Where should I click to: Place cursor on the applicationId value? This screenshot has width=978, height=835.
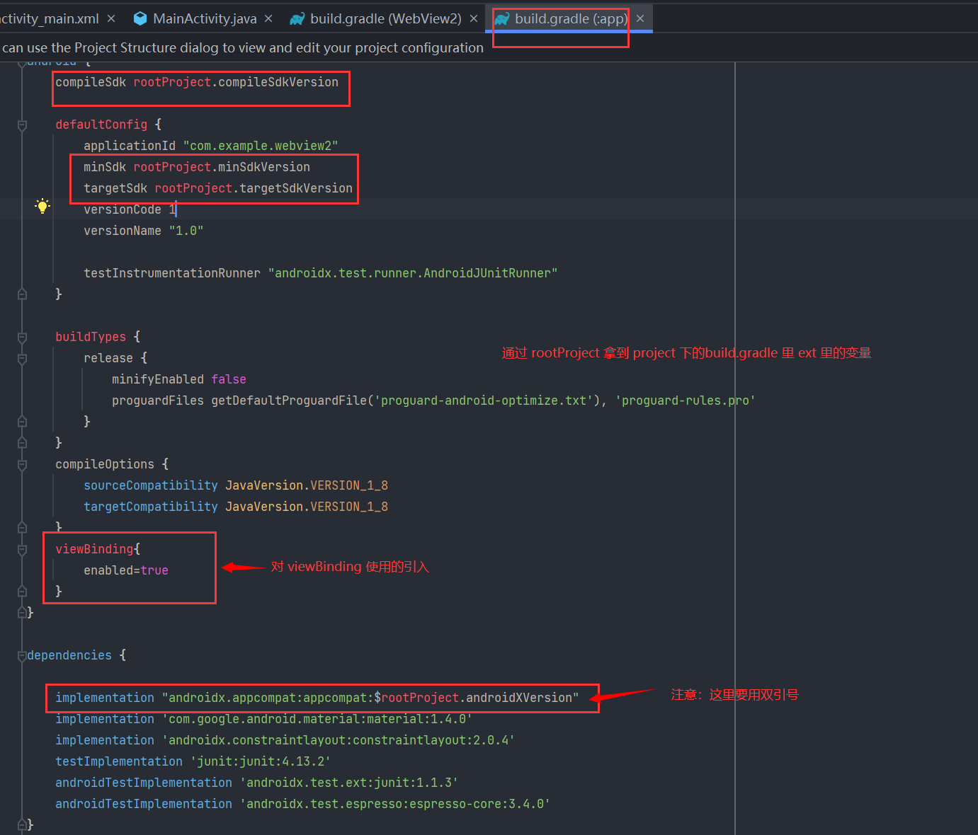(261, 145)
